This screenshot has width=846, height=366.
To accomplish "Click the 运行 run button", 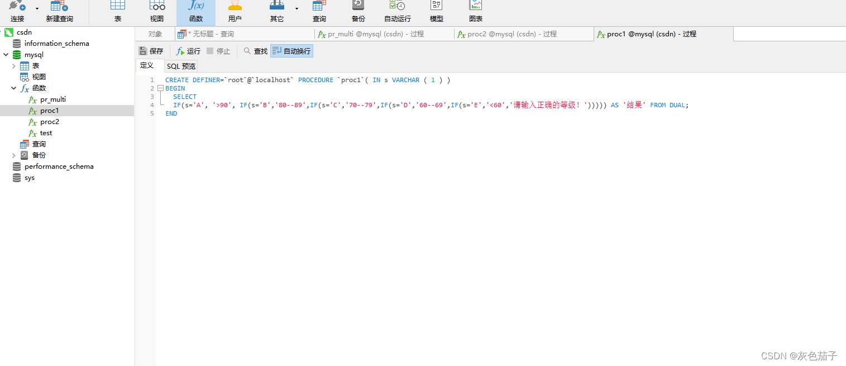I will pos(188,51).
